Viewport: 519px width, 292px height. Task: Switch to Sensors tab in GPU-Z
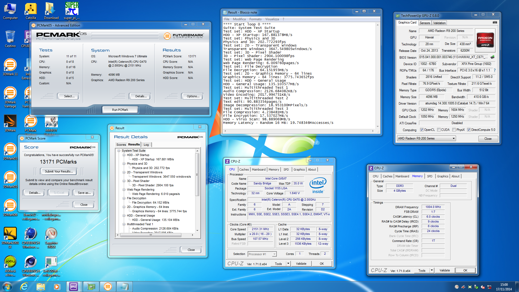pos(425,23)
